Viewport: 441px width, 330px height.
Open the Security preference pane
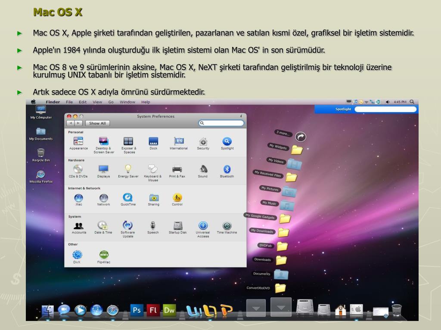point(203,143)
